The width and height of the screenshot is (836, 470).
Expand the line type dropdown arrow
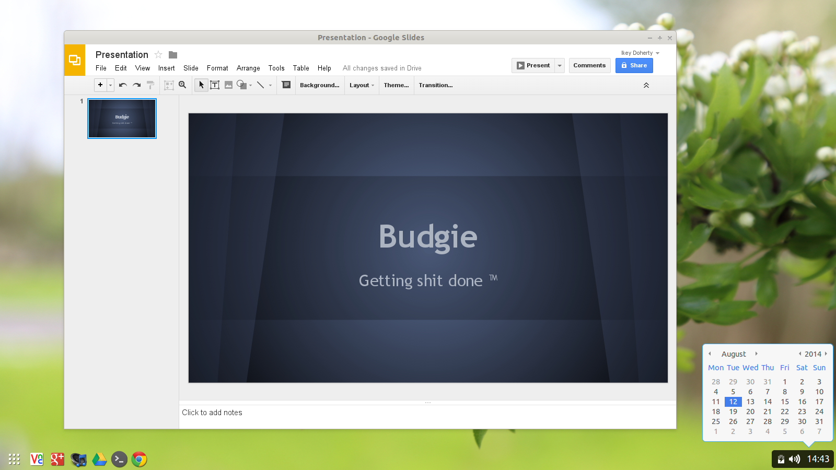(x=270, y=85)
